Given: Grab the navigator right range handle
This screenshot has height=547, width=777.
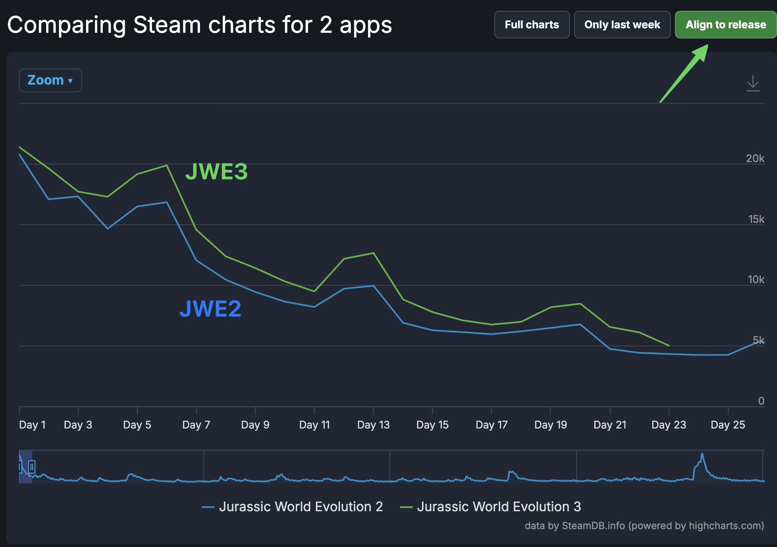Looking at the screenshot, I should [x=32, y=467].
